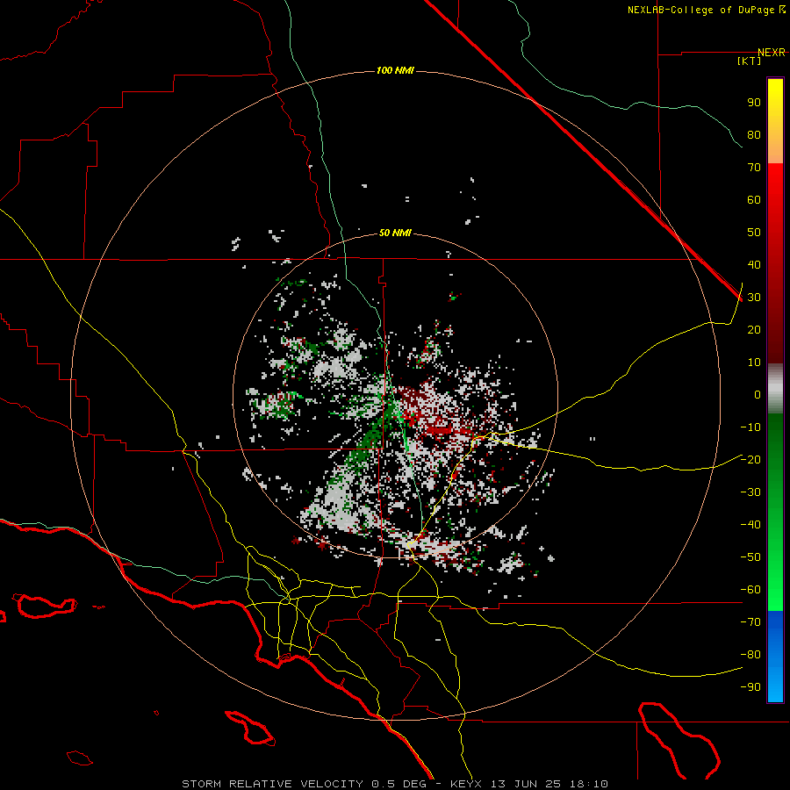Select the 60 value on velocity scale
Image resolution: width=790 pixels, height=790 pixels.
(754, 200)
